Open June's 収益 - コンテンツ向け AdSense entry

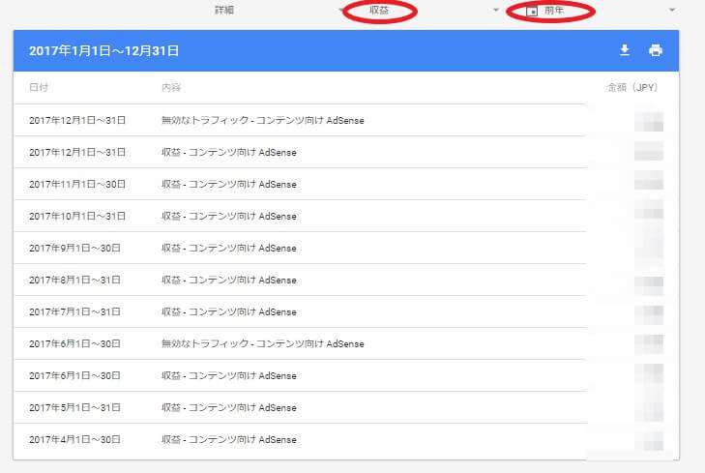pos(229,375)
